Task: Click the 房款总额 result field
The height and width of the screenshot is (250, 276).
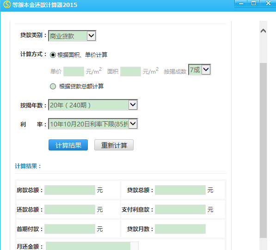Action: click(x=70, y=190)
